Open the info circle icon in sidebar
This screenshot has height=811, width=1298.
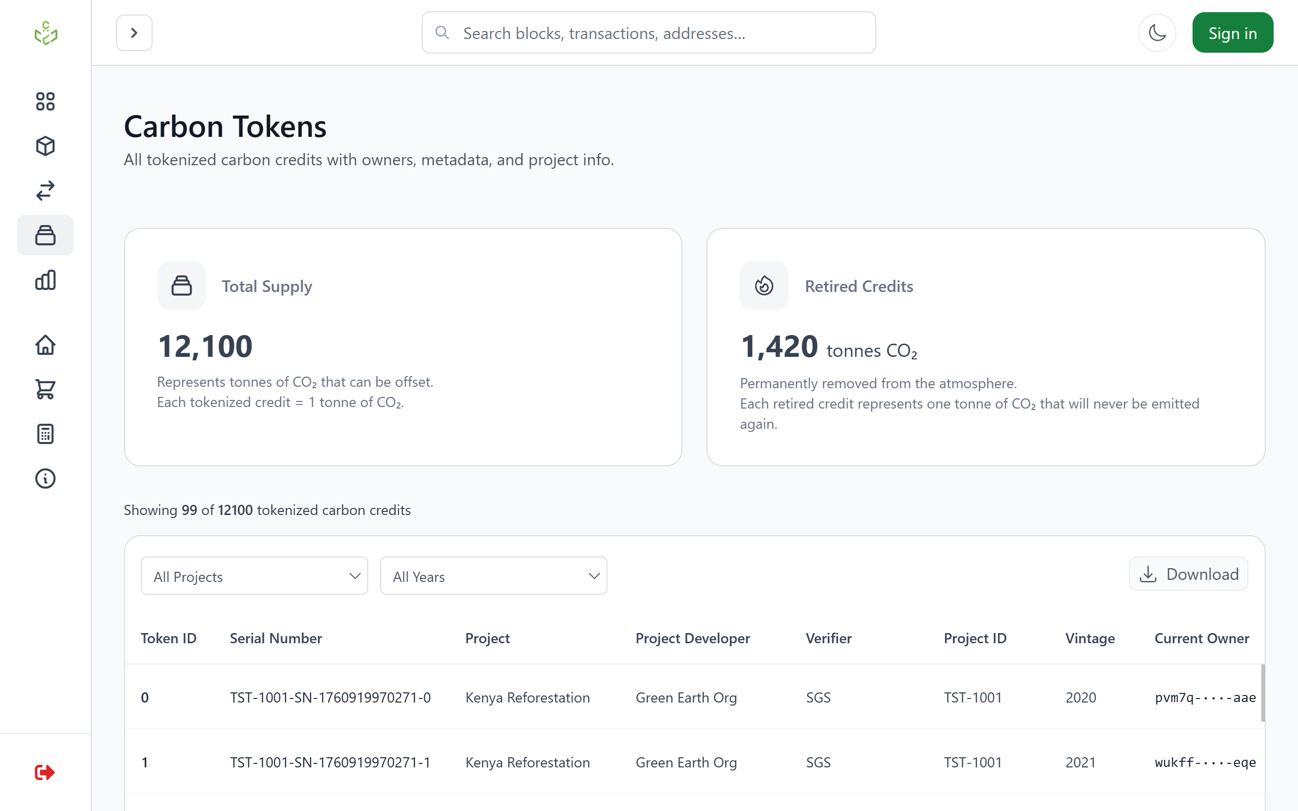(x=45, y=478)
